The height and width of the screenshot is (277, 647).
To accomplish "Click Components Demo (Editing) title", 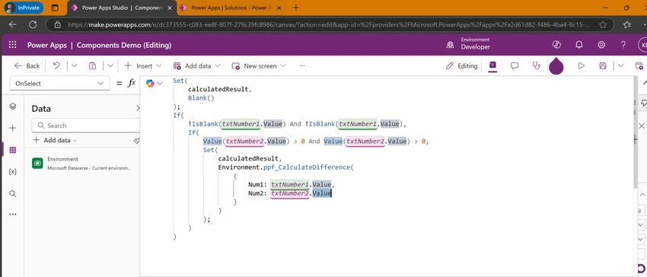I will pyautogui.click(x=124, y=45).
